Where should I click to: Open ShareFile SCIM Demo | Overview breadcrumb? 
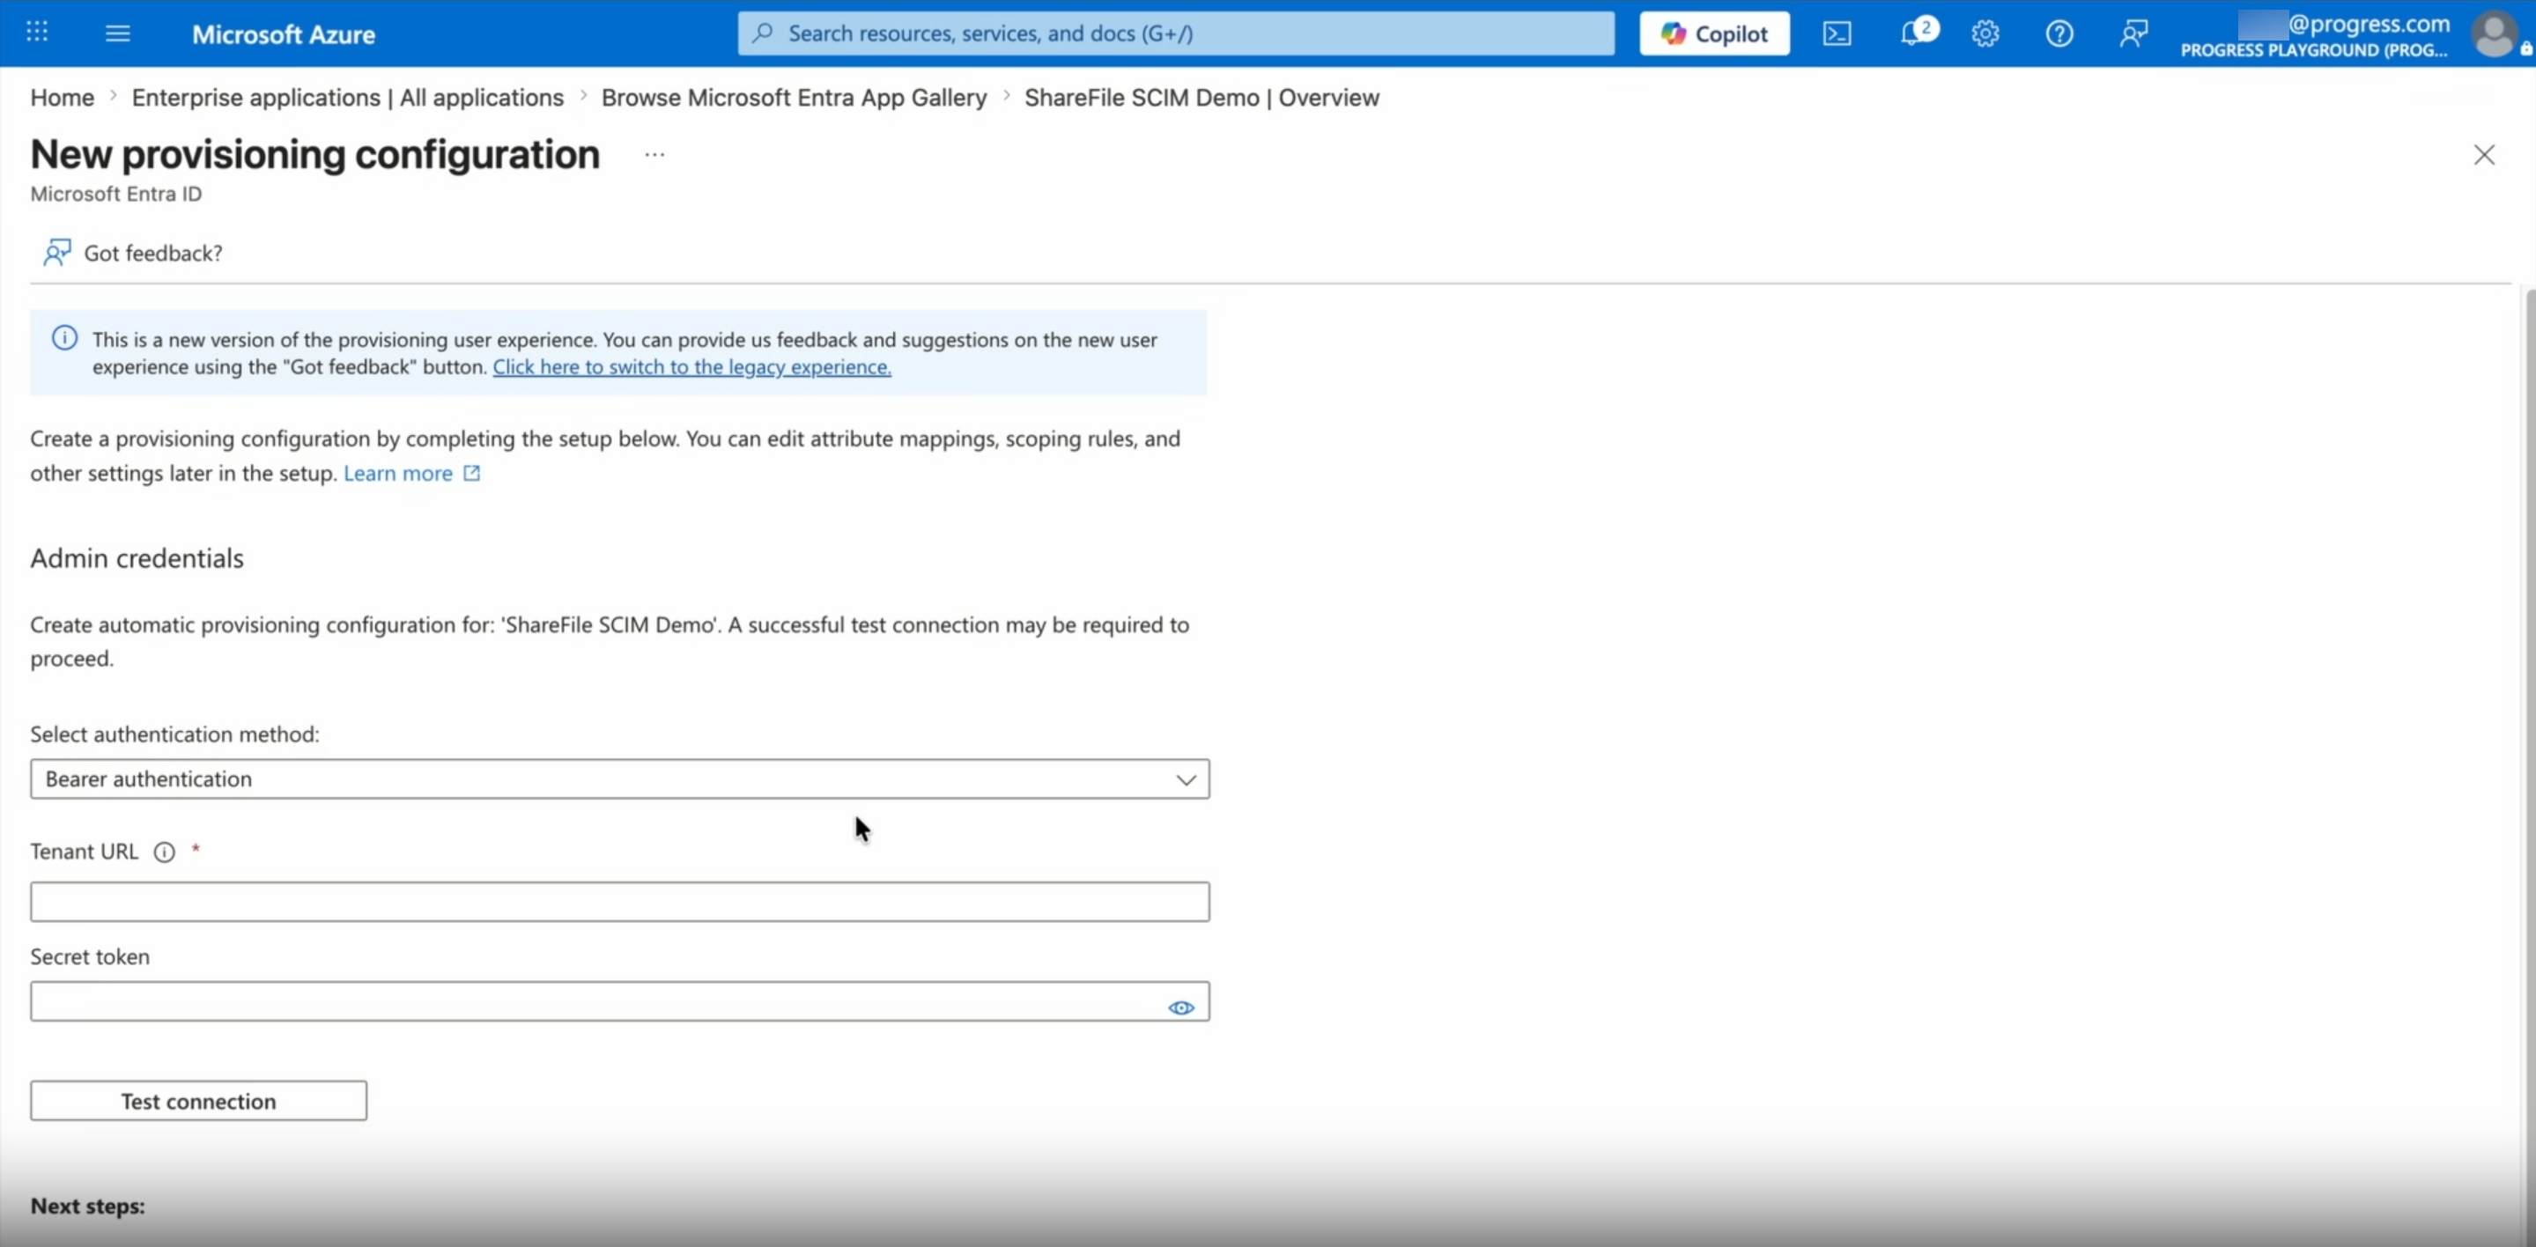tap(1201, 98)
